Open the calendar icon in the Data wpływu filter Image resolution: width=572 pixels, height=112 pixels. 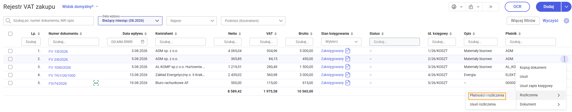(143, 42)
